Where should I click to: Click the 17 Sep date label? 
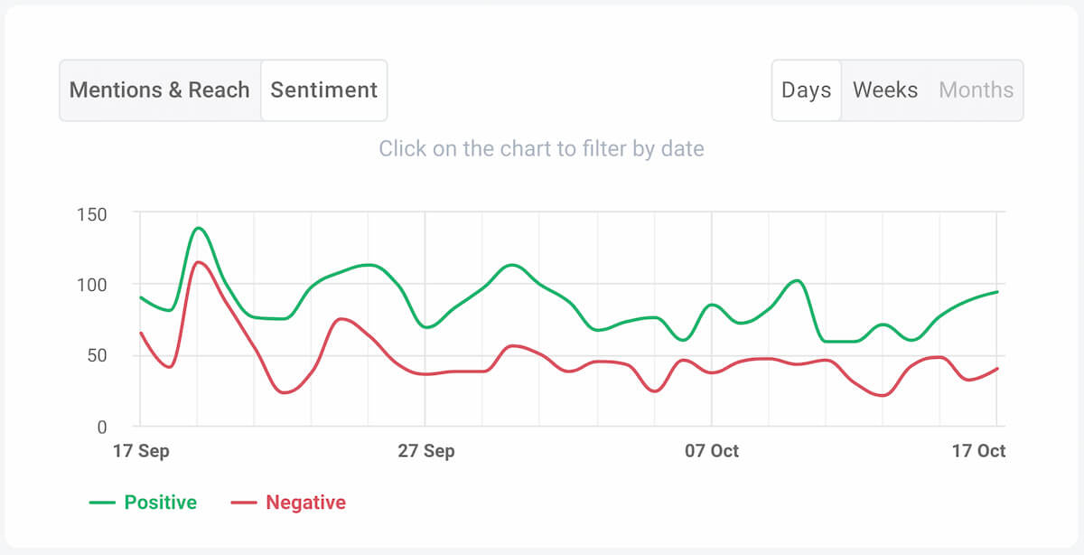141,451
